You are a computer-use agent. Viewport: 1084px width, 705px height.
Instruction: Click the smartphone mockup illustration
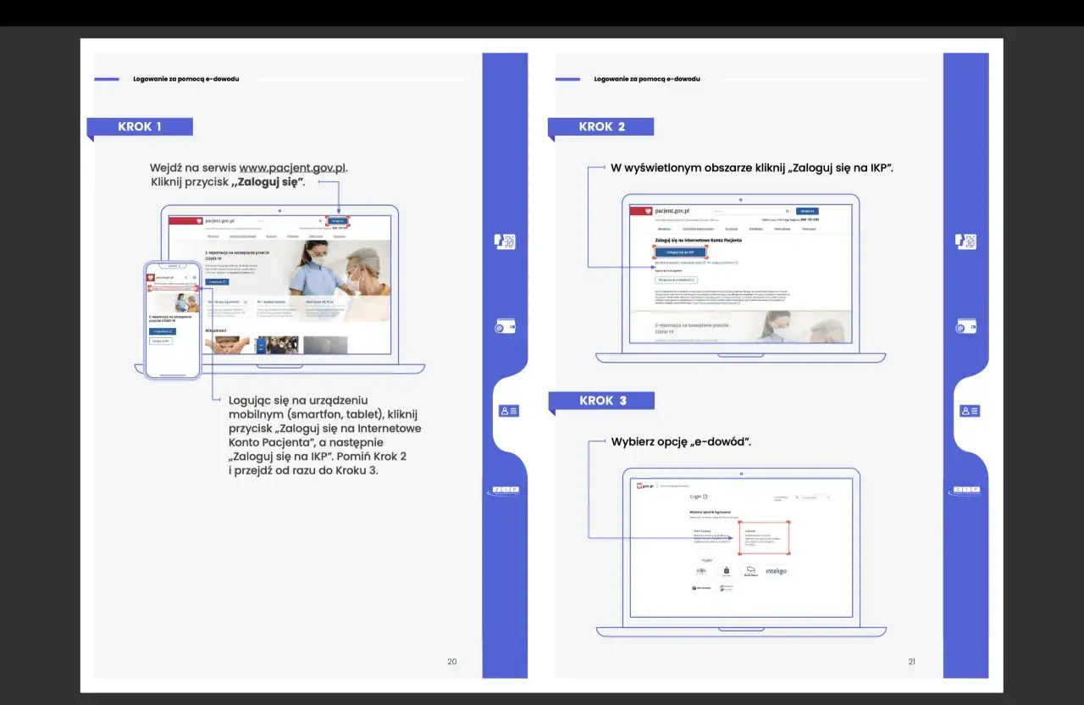pos(172,319)
